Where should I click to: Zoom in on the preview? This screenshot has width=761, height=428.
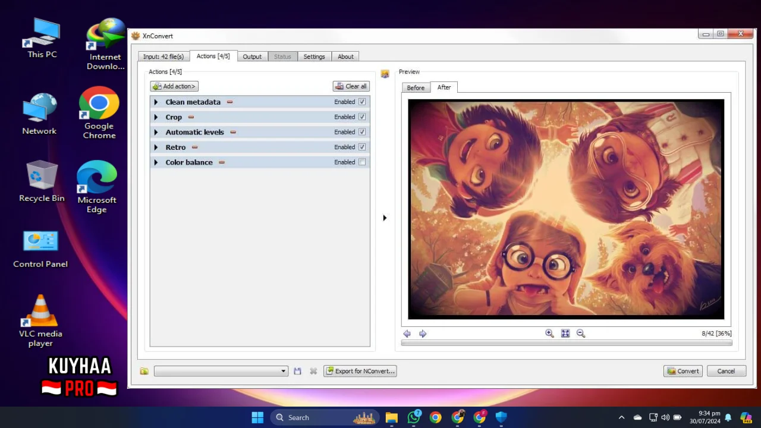pyautogui.click(x=549, y=333)
